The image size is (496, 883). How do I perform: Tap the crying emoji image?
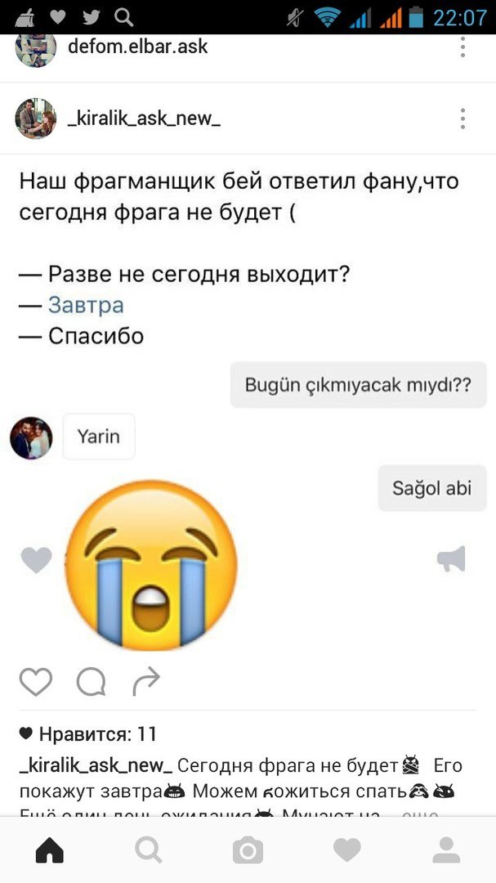click(151, 565)
